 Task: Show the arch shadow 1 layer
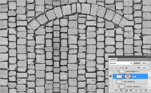click(111, 71)
